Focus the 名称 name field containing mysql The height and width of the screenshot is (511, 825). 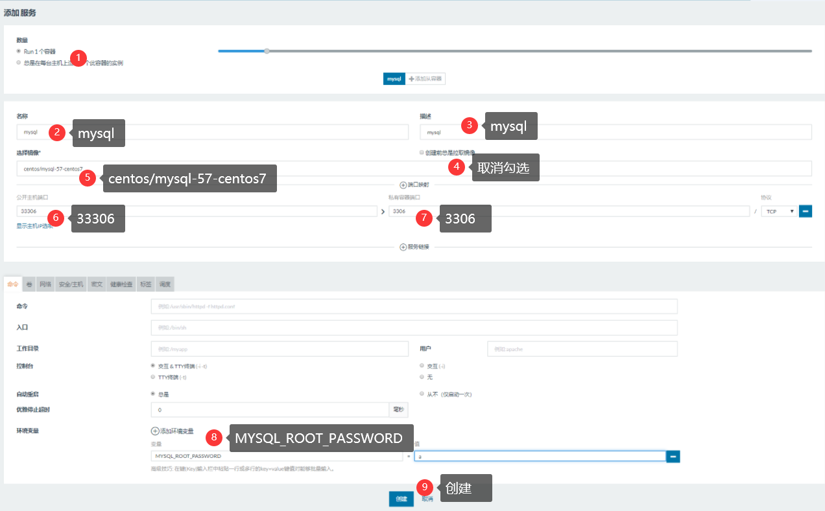point(213,132)
